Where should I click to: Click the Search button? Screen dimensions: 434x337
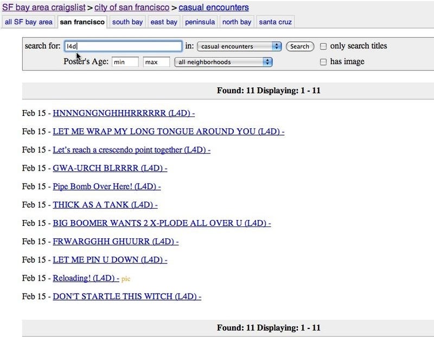click(x=300, y=47)
